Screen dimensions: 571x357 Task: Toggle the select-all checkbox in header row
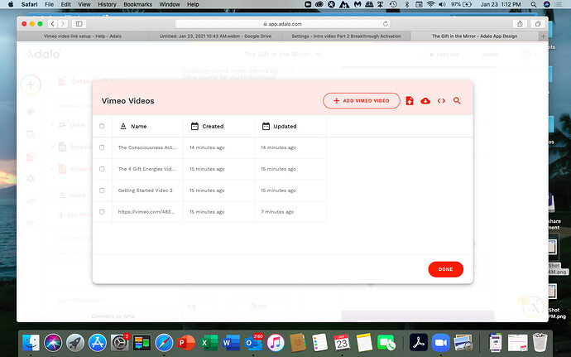102,126
